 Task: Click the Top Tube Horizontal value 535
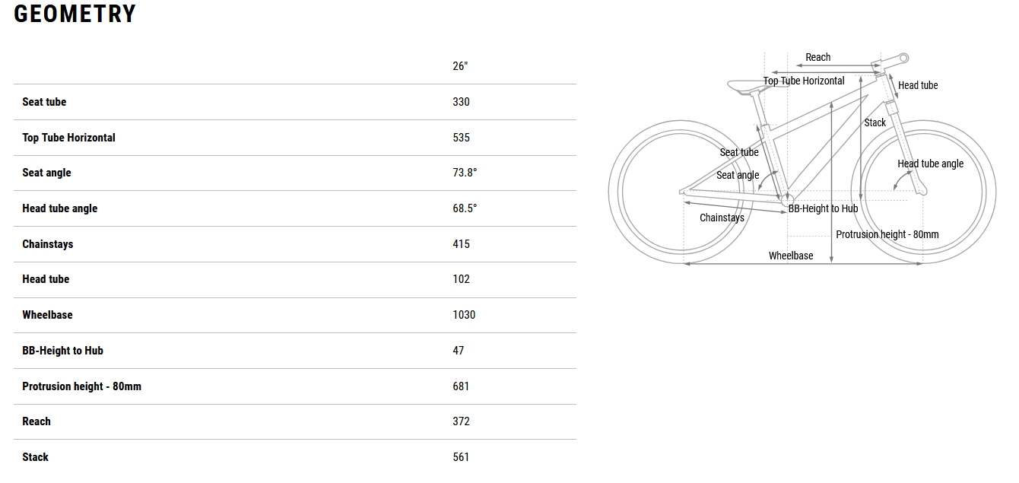point(461,138)
